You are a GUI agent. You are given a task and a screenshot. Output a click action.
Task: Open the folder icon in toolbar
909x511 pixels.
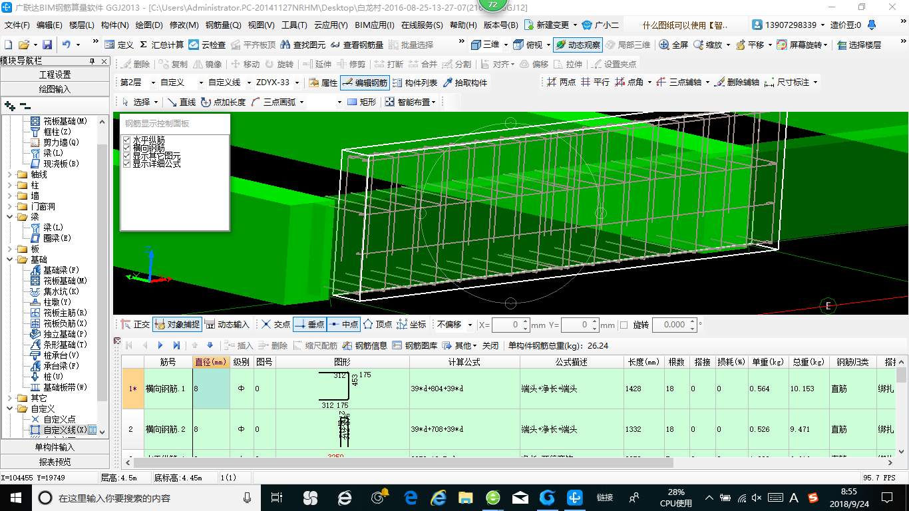tap(23, 45)
